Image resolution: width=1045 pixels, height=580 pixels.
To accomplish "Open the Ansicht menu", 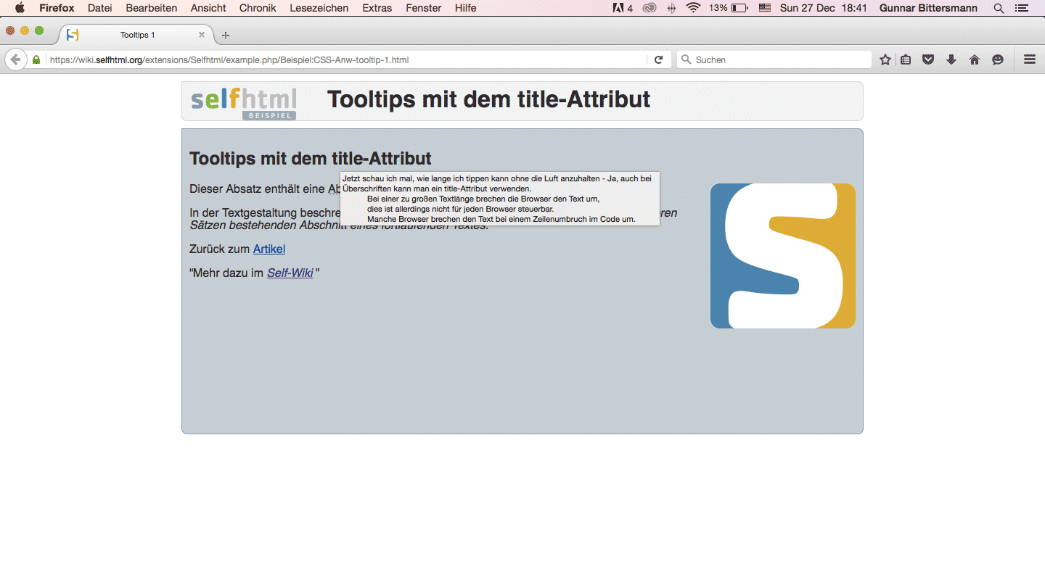I will coord(208,8).
